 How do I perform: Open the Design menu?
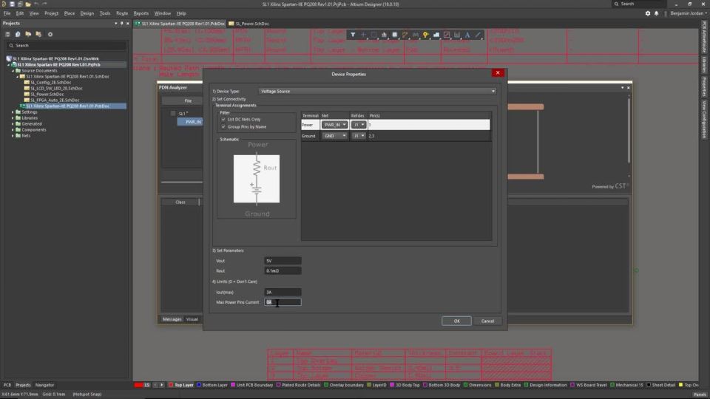(x=87, y=13)
